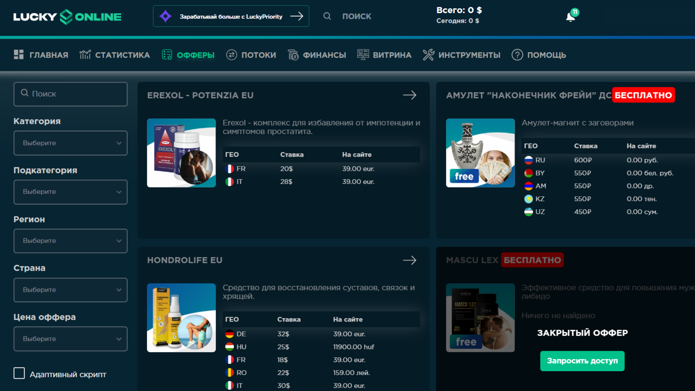The height and width of the screenshot is (391, 695).
Task: Click the DE flag in Hondrolife table
Action: pyautogui.click(x=229, y=334)
